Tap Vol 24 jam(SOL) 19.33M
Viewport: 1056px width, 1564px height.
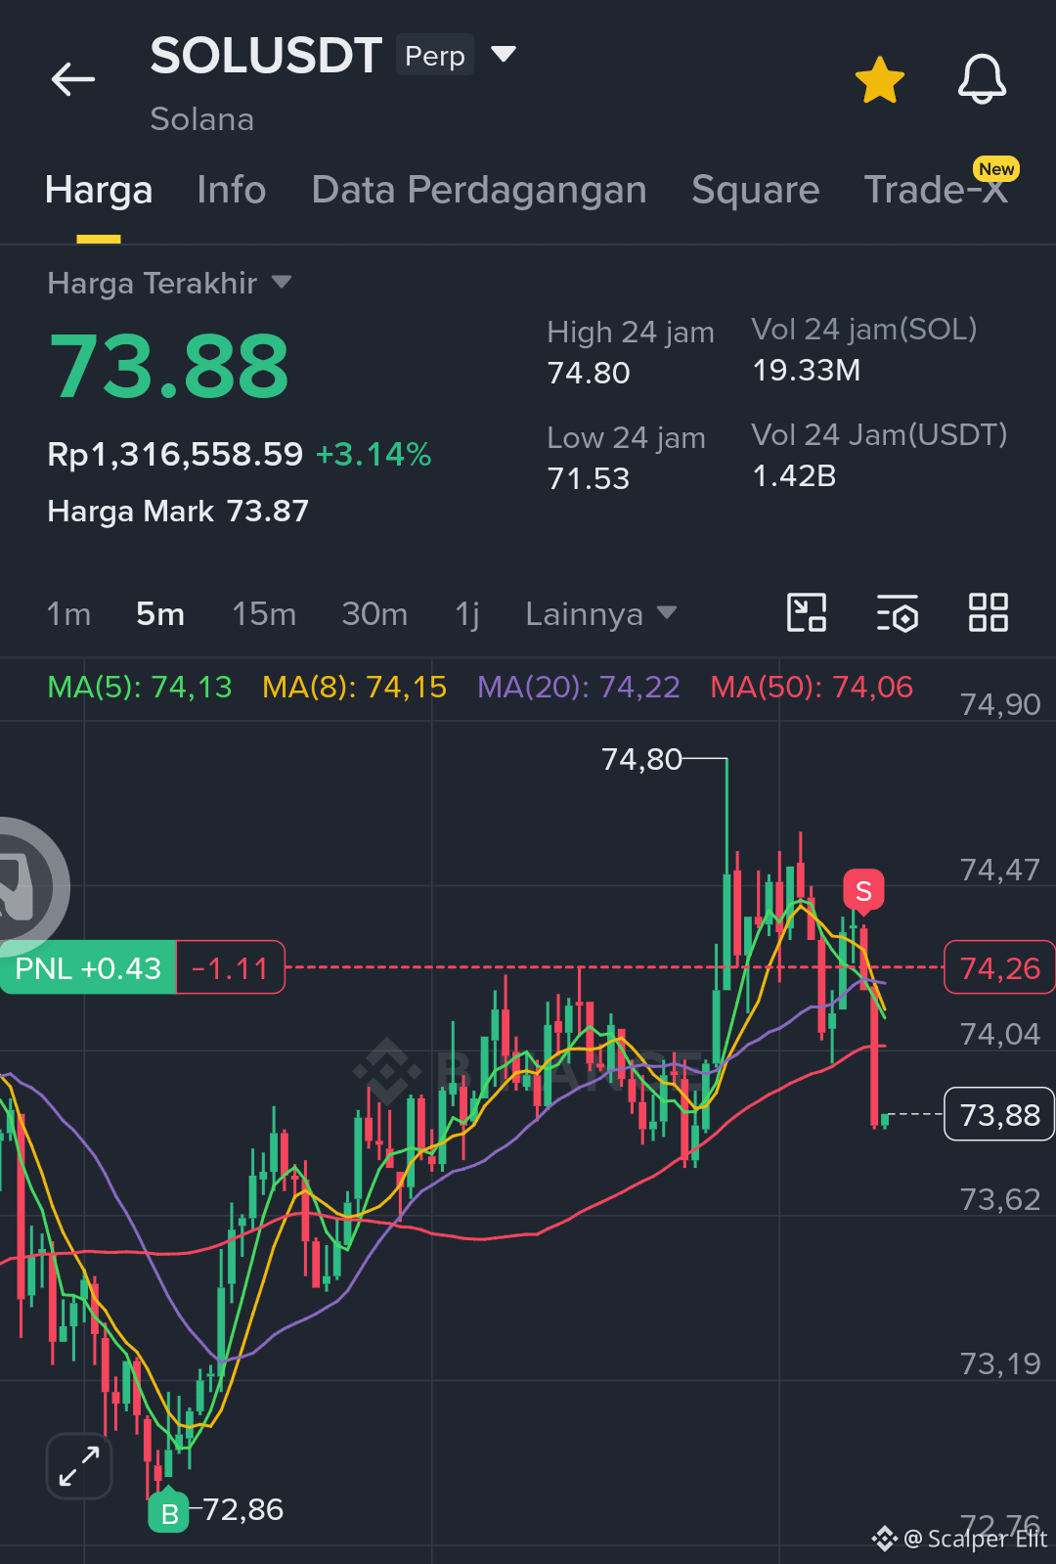pyautogui.click(x=807, y=371)
